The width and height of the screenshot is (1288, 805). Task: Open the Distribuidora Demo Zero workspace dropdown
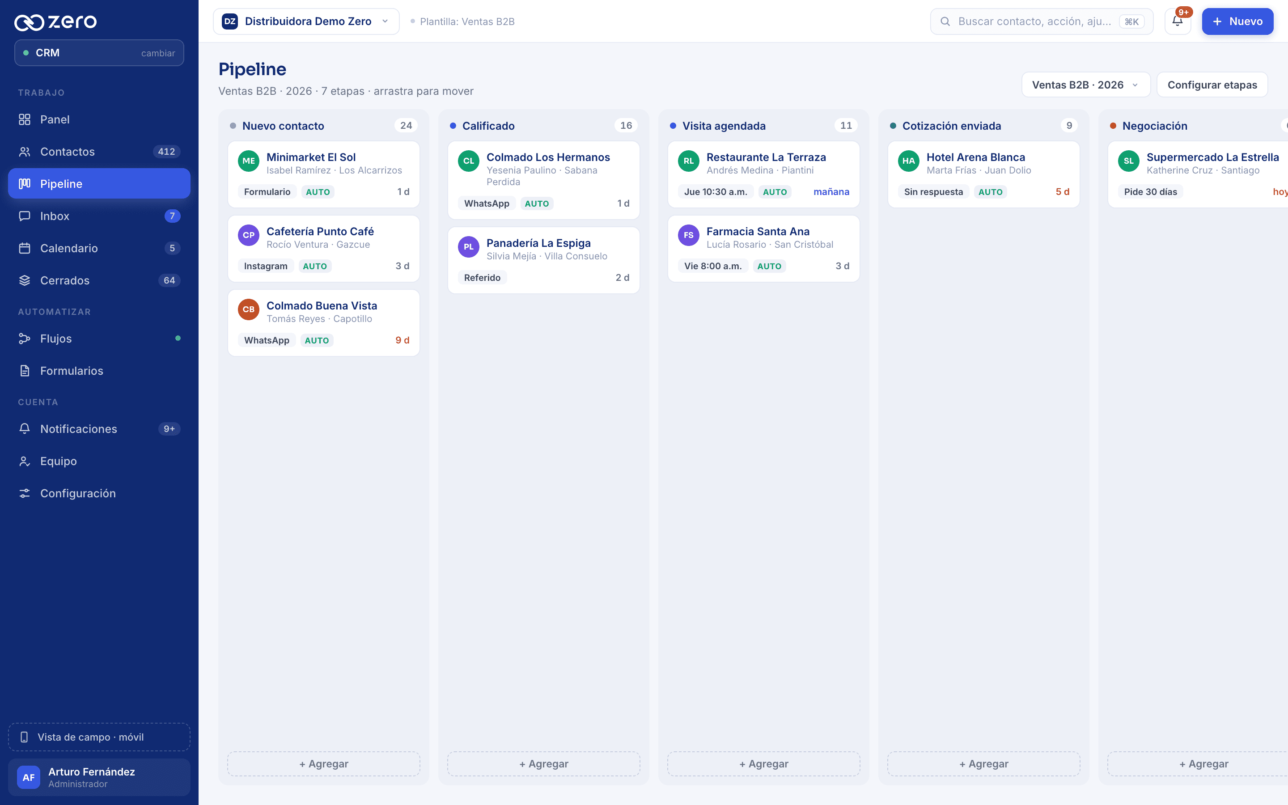[x=306, y=21]
